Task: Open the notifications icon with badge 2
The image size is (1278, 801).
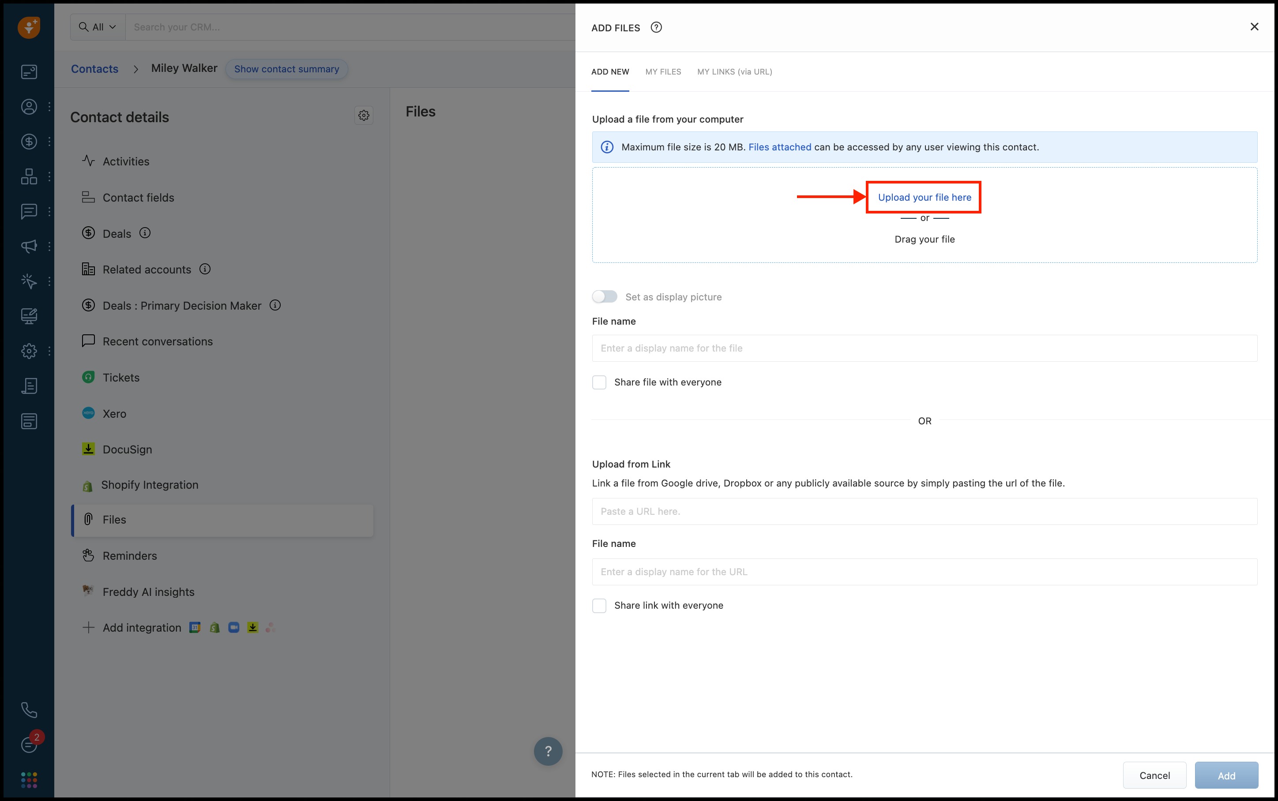Action: [x=30, y=744]
